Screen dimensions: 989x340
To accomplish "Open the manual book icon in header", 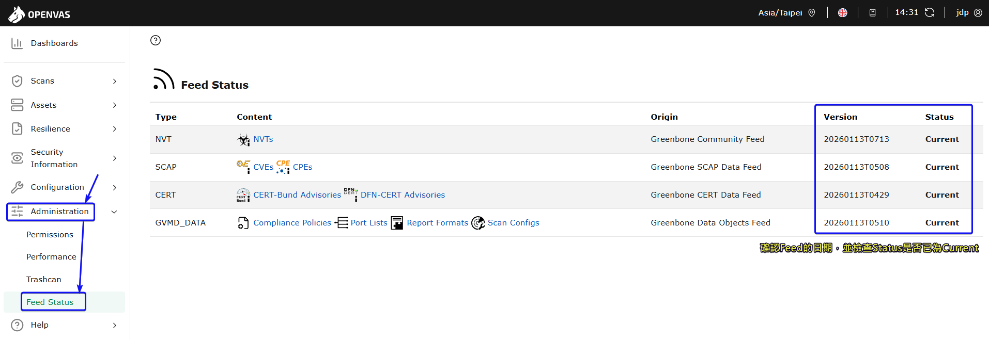I will pyautogui.click(x=872, y=13).
